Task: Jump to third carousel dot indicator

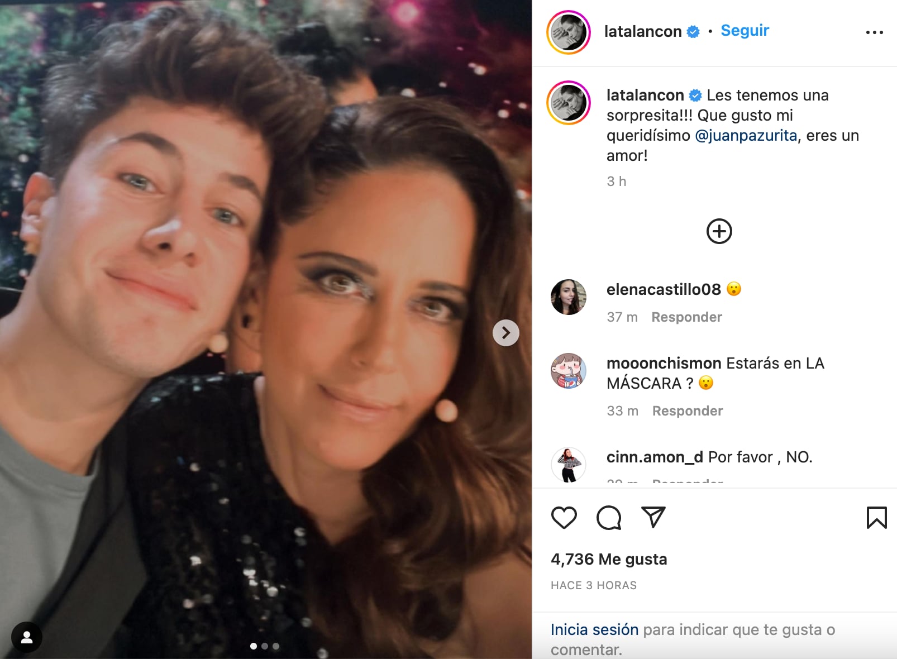Action: (276, 646)
